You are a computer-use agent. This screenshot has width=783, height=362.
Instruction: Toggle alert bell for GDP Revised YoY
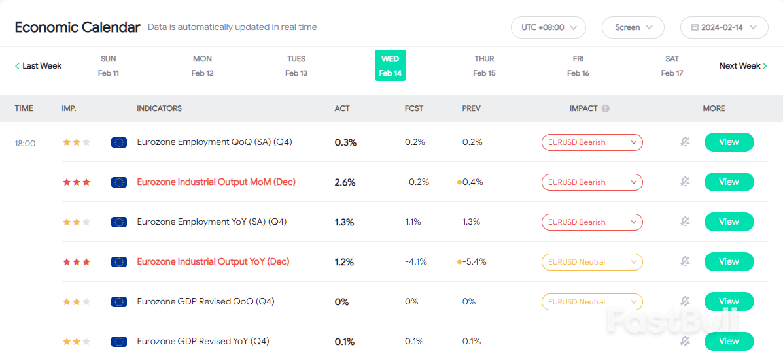[685, 341]
